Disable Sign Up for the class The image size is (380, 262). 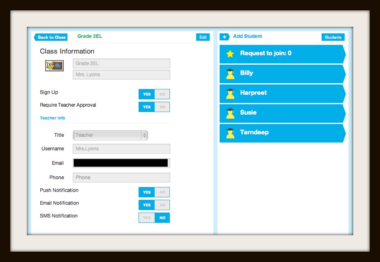(x=162, y=94)
